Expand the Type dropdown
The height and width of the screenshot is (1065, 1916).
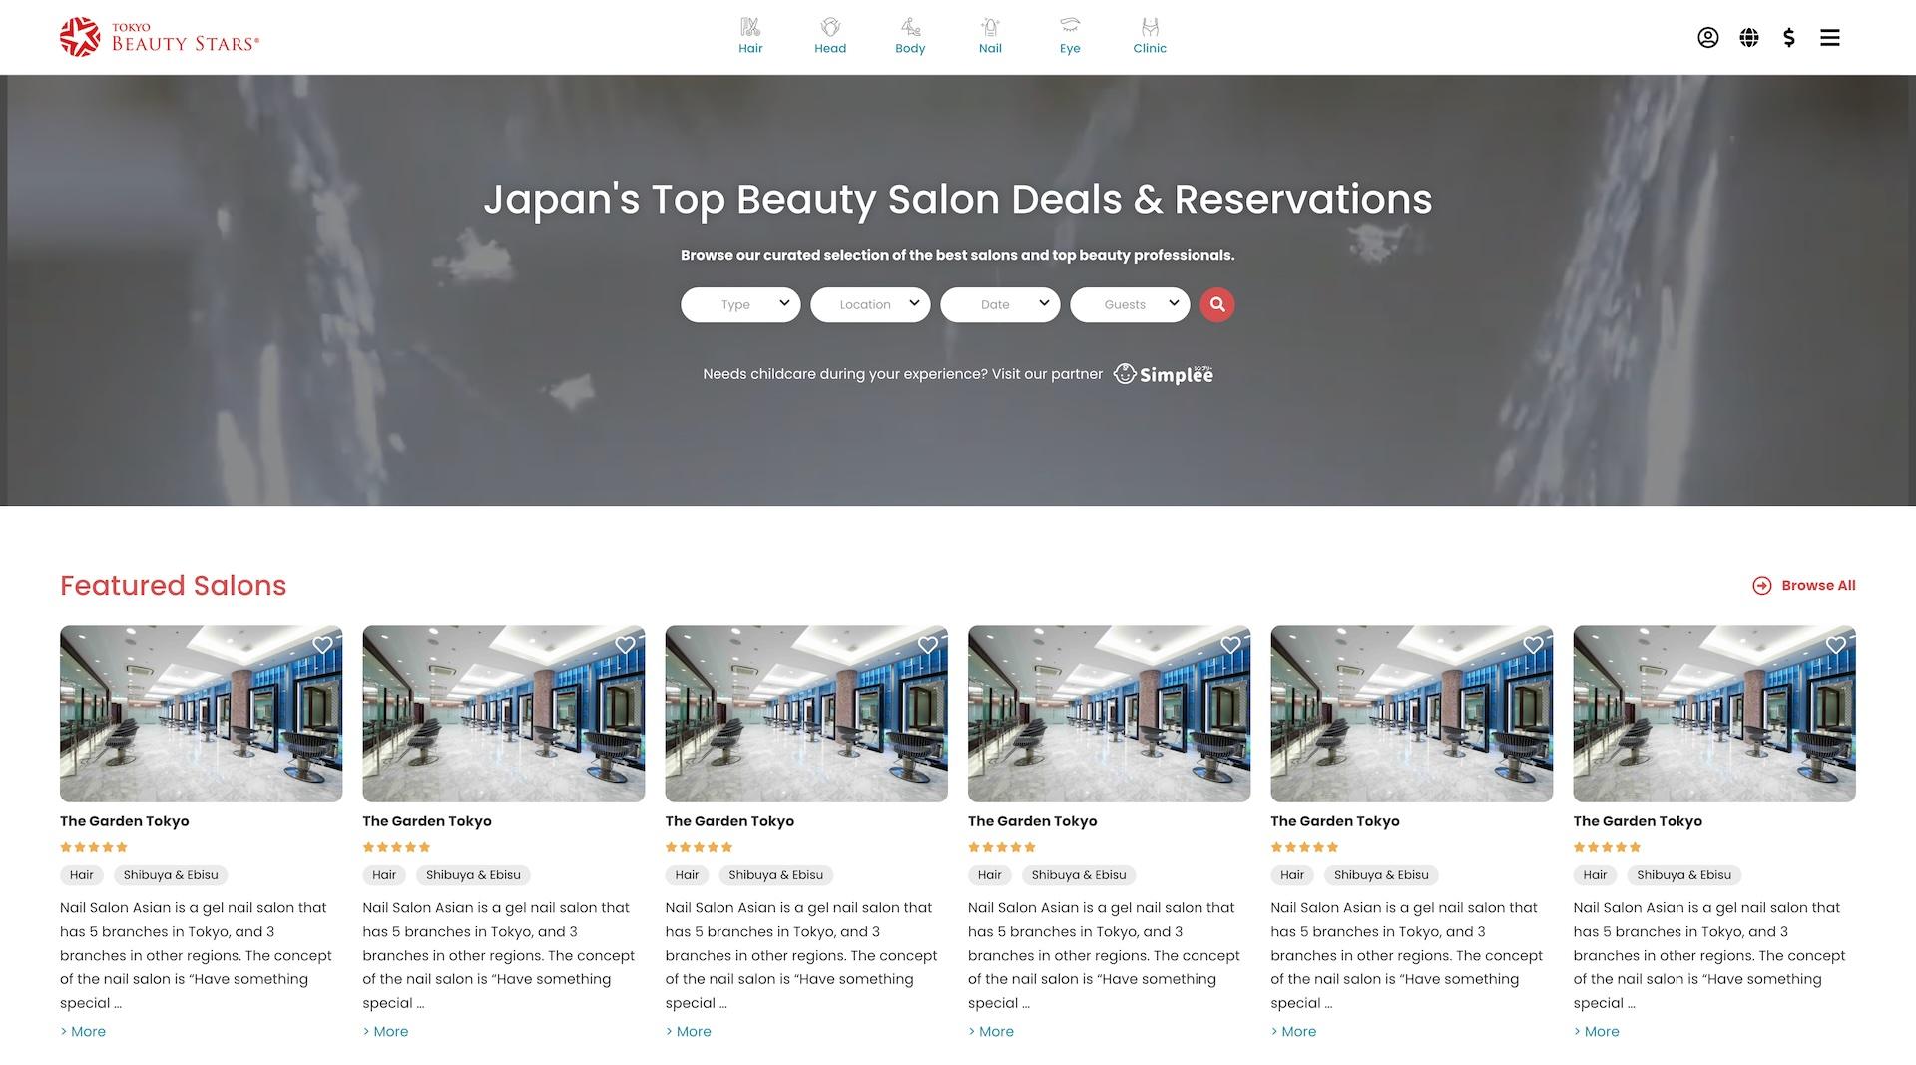click(x=740, y=305)
